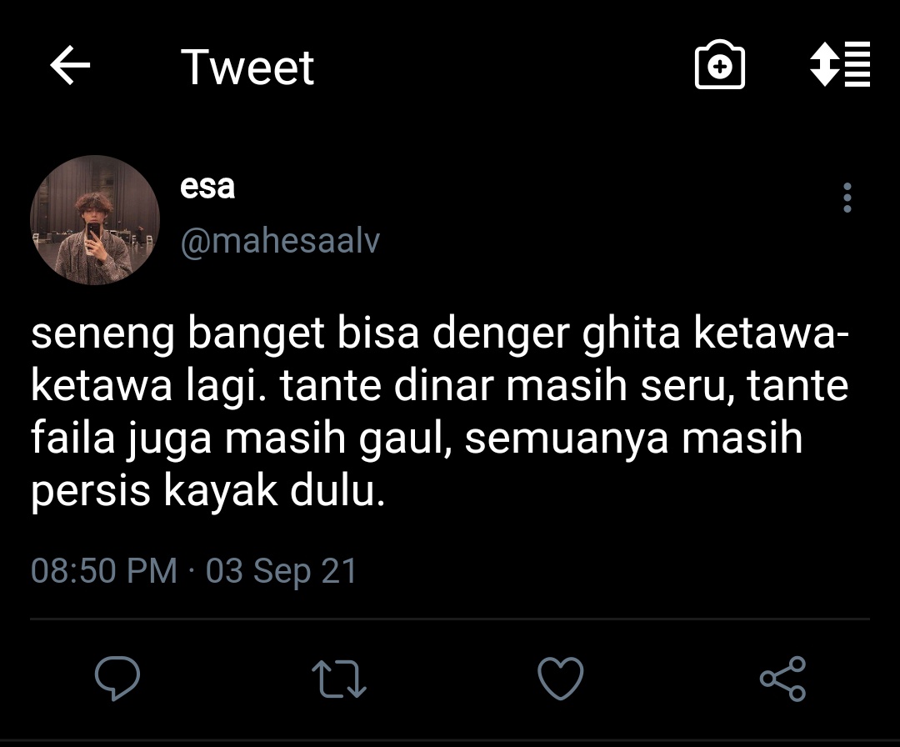Open the sort order arrows icon

[840, 64]
